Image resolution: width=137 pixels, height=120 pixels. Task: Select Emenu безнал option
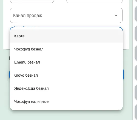pos(66,62)
